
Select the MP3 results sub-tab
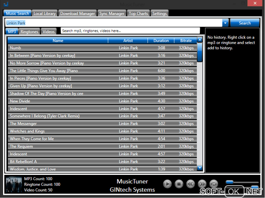[12, 32]
